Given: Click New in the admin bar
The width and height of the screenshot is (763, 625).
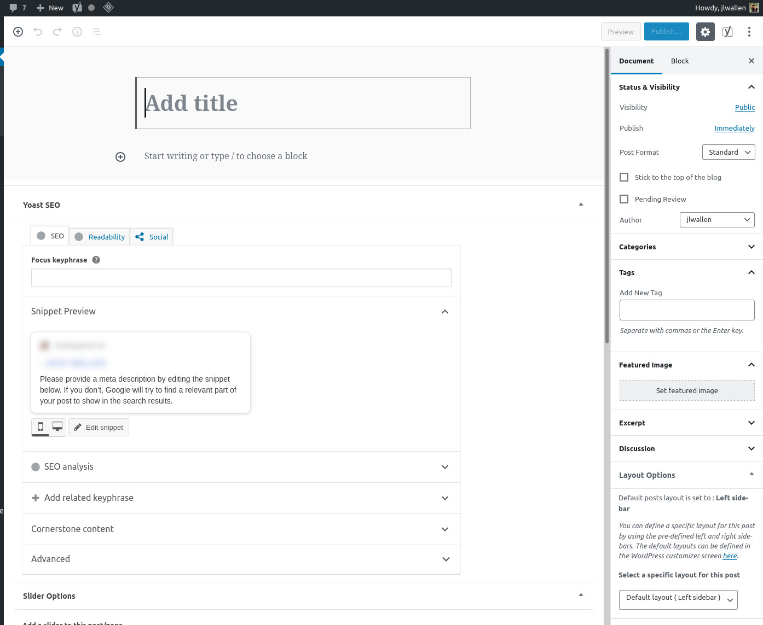Looking at the screenshot, I should coord(50,8).
